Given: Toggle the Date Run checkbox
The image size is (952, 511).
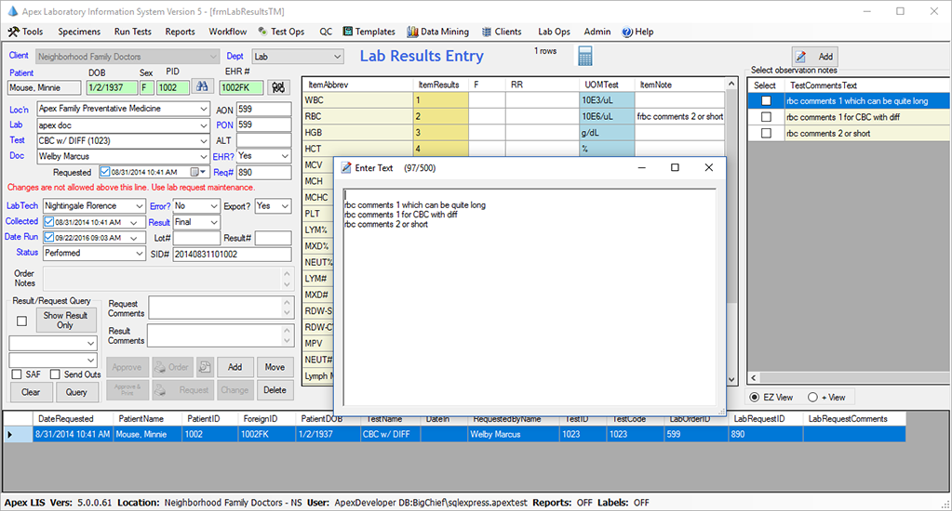Looking at the screenshot, I should [x=49, y=238].
